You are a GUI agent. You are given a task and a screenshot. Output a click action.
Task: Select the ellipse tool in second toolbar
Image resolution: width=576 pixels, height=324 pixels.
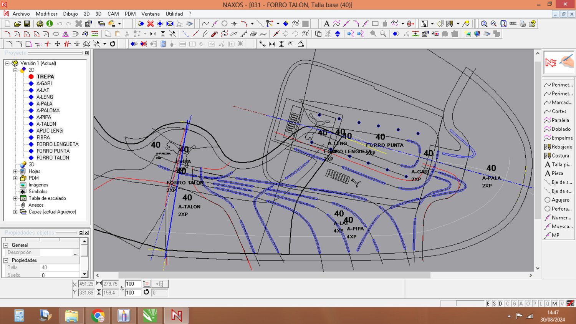coord(56,34)
